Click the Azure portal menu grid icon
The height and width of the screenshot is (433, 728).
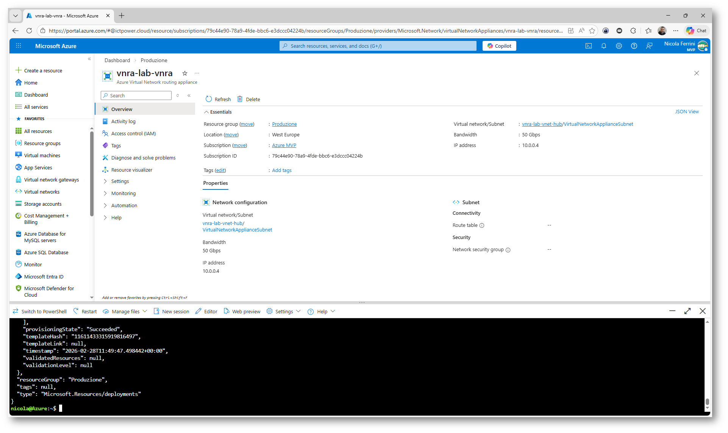pyautogui.click(x=19, y=46)
